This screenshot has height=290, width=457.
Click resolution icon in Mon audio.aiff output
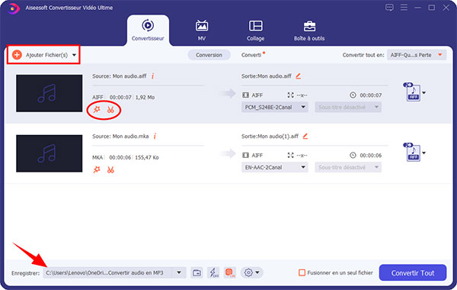[x=291, y=95]
